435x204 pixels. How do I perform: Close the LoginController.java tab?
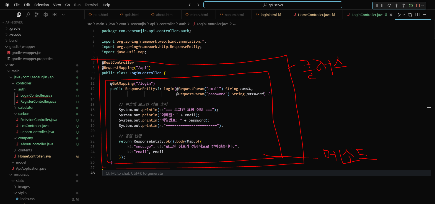[391, 15]
